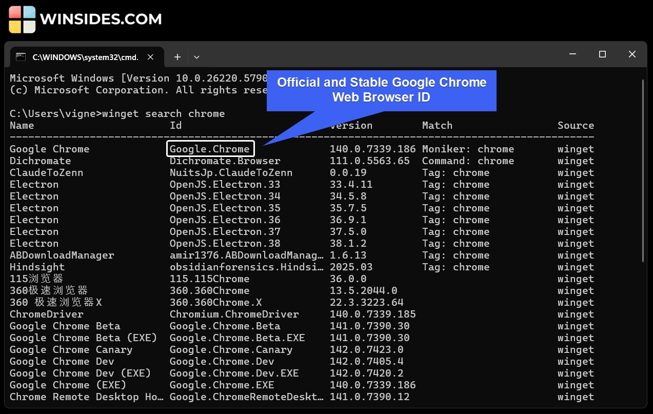Click the blue Official and Stable callout

(x=381, y=90)
